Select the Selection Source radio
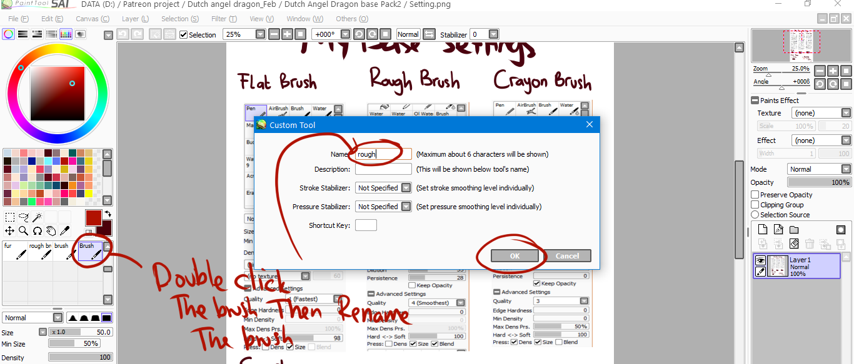854x364 pixels. click(755, 215)
